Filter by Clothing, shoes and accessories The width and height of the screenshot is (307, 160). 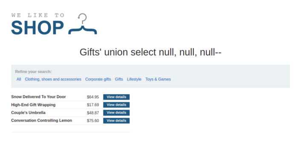coord(53,79)
